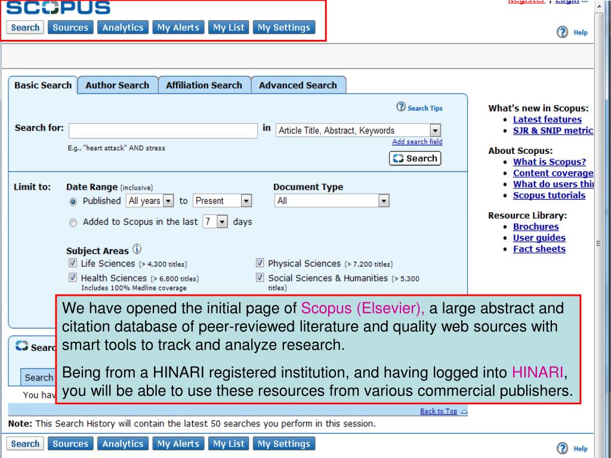Open the Brochures link
This screenshot has width=611, height=458.
[536, 226]
